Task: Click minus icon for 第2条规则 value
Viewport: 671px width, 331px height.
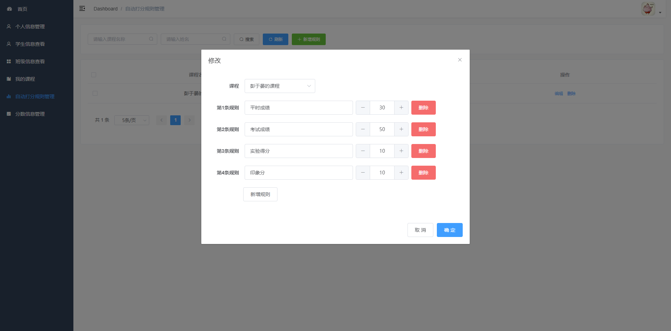Action: coord(363,129)
